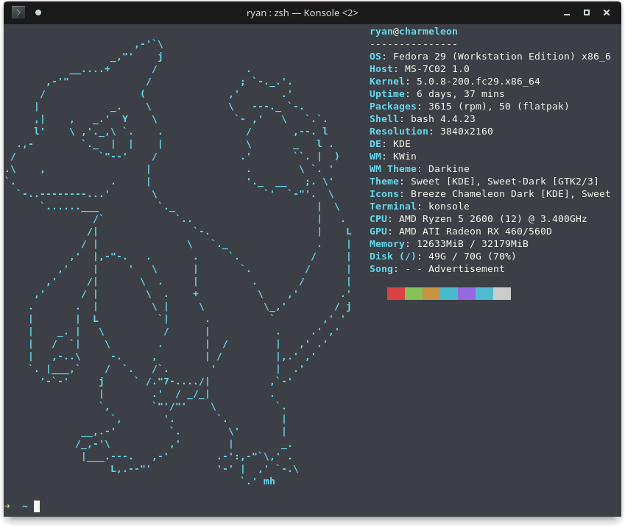The image size is (625, 527).
Task: Click the light gray color block in palette
Action: [x=501, y=294]
